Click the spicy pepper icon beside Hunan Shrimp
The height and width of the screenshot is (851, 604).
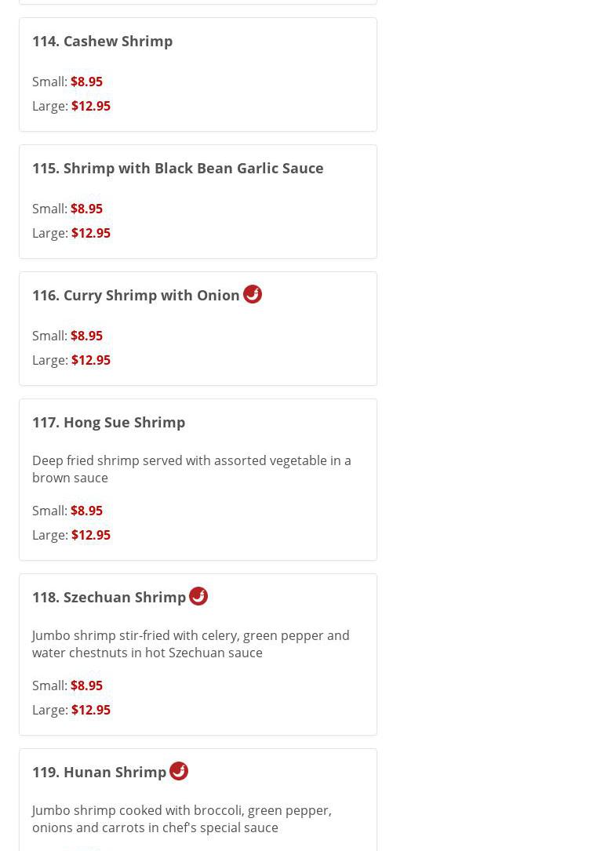pyautogui.click(x=179, y=771)
